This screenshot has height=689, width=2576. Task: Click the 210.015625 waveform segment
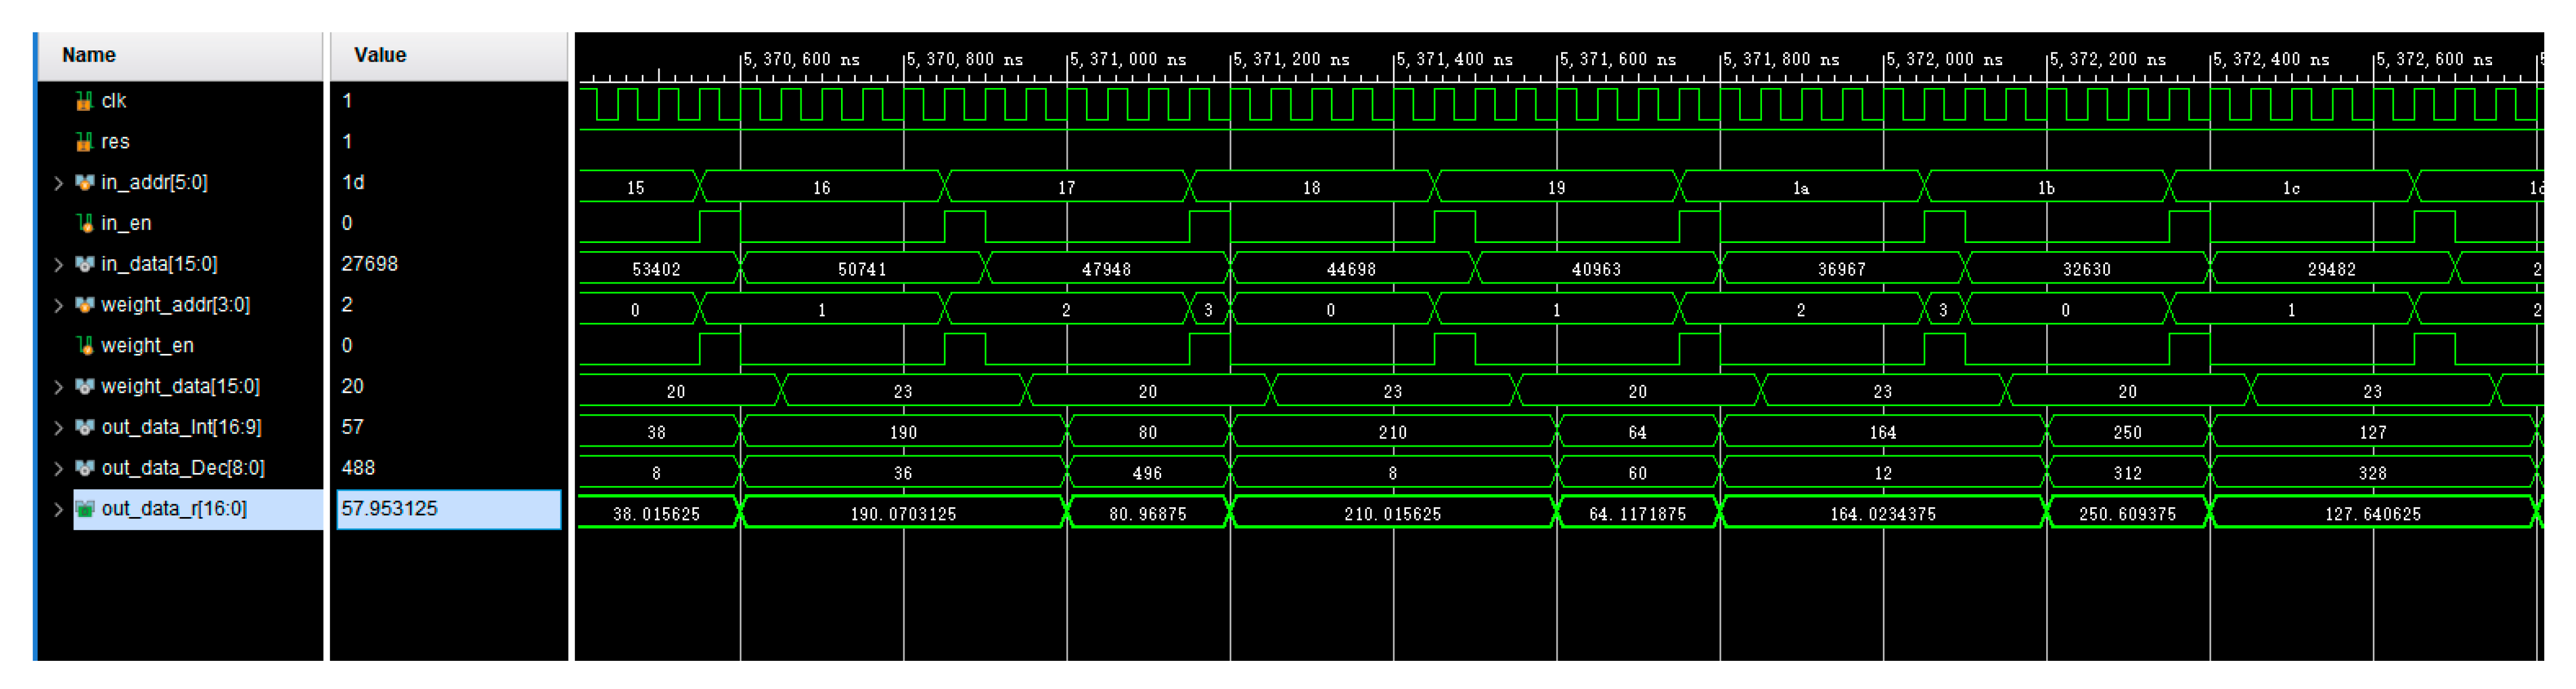coord(1392,514)
